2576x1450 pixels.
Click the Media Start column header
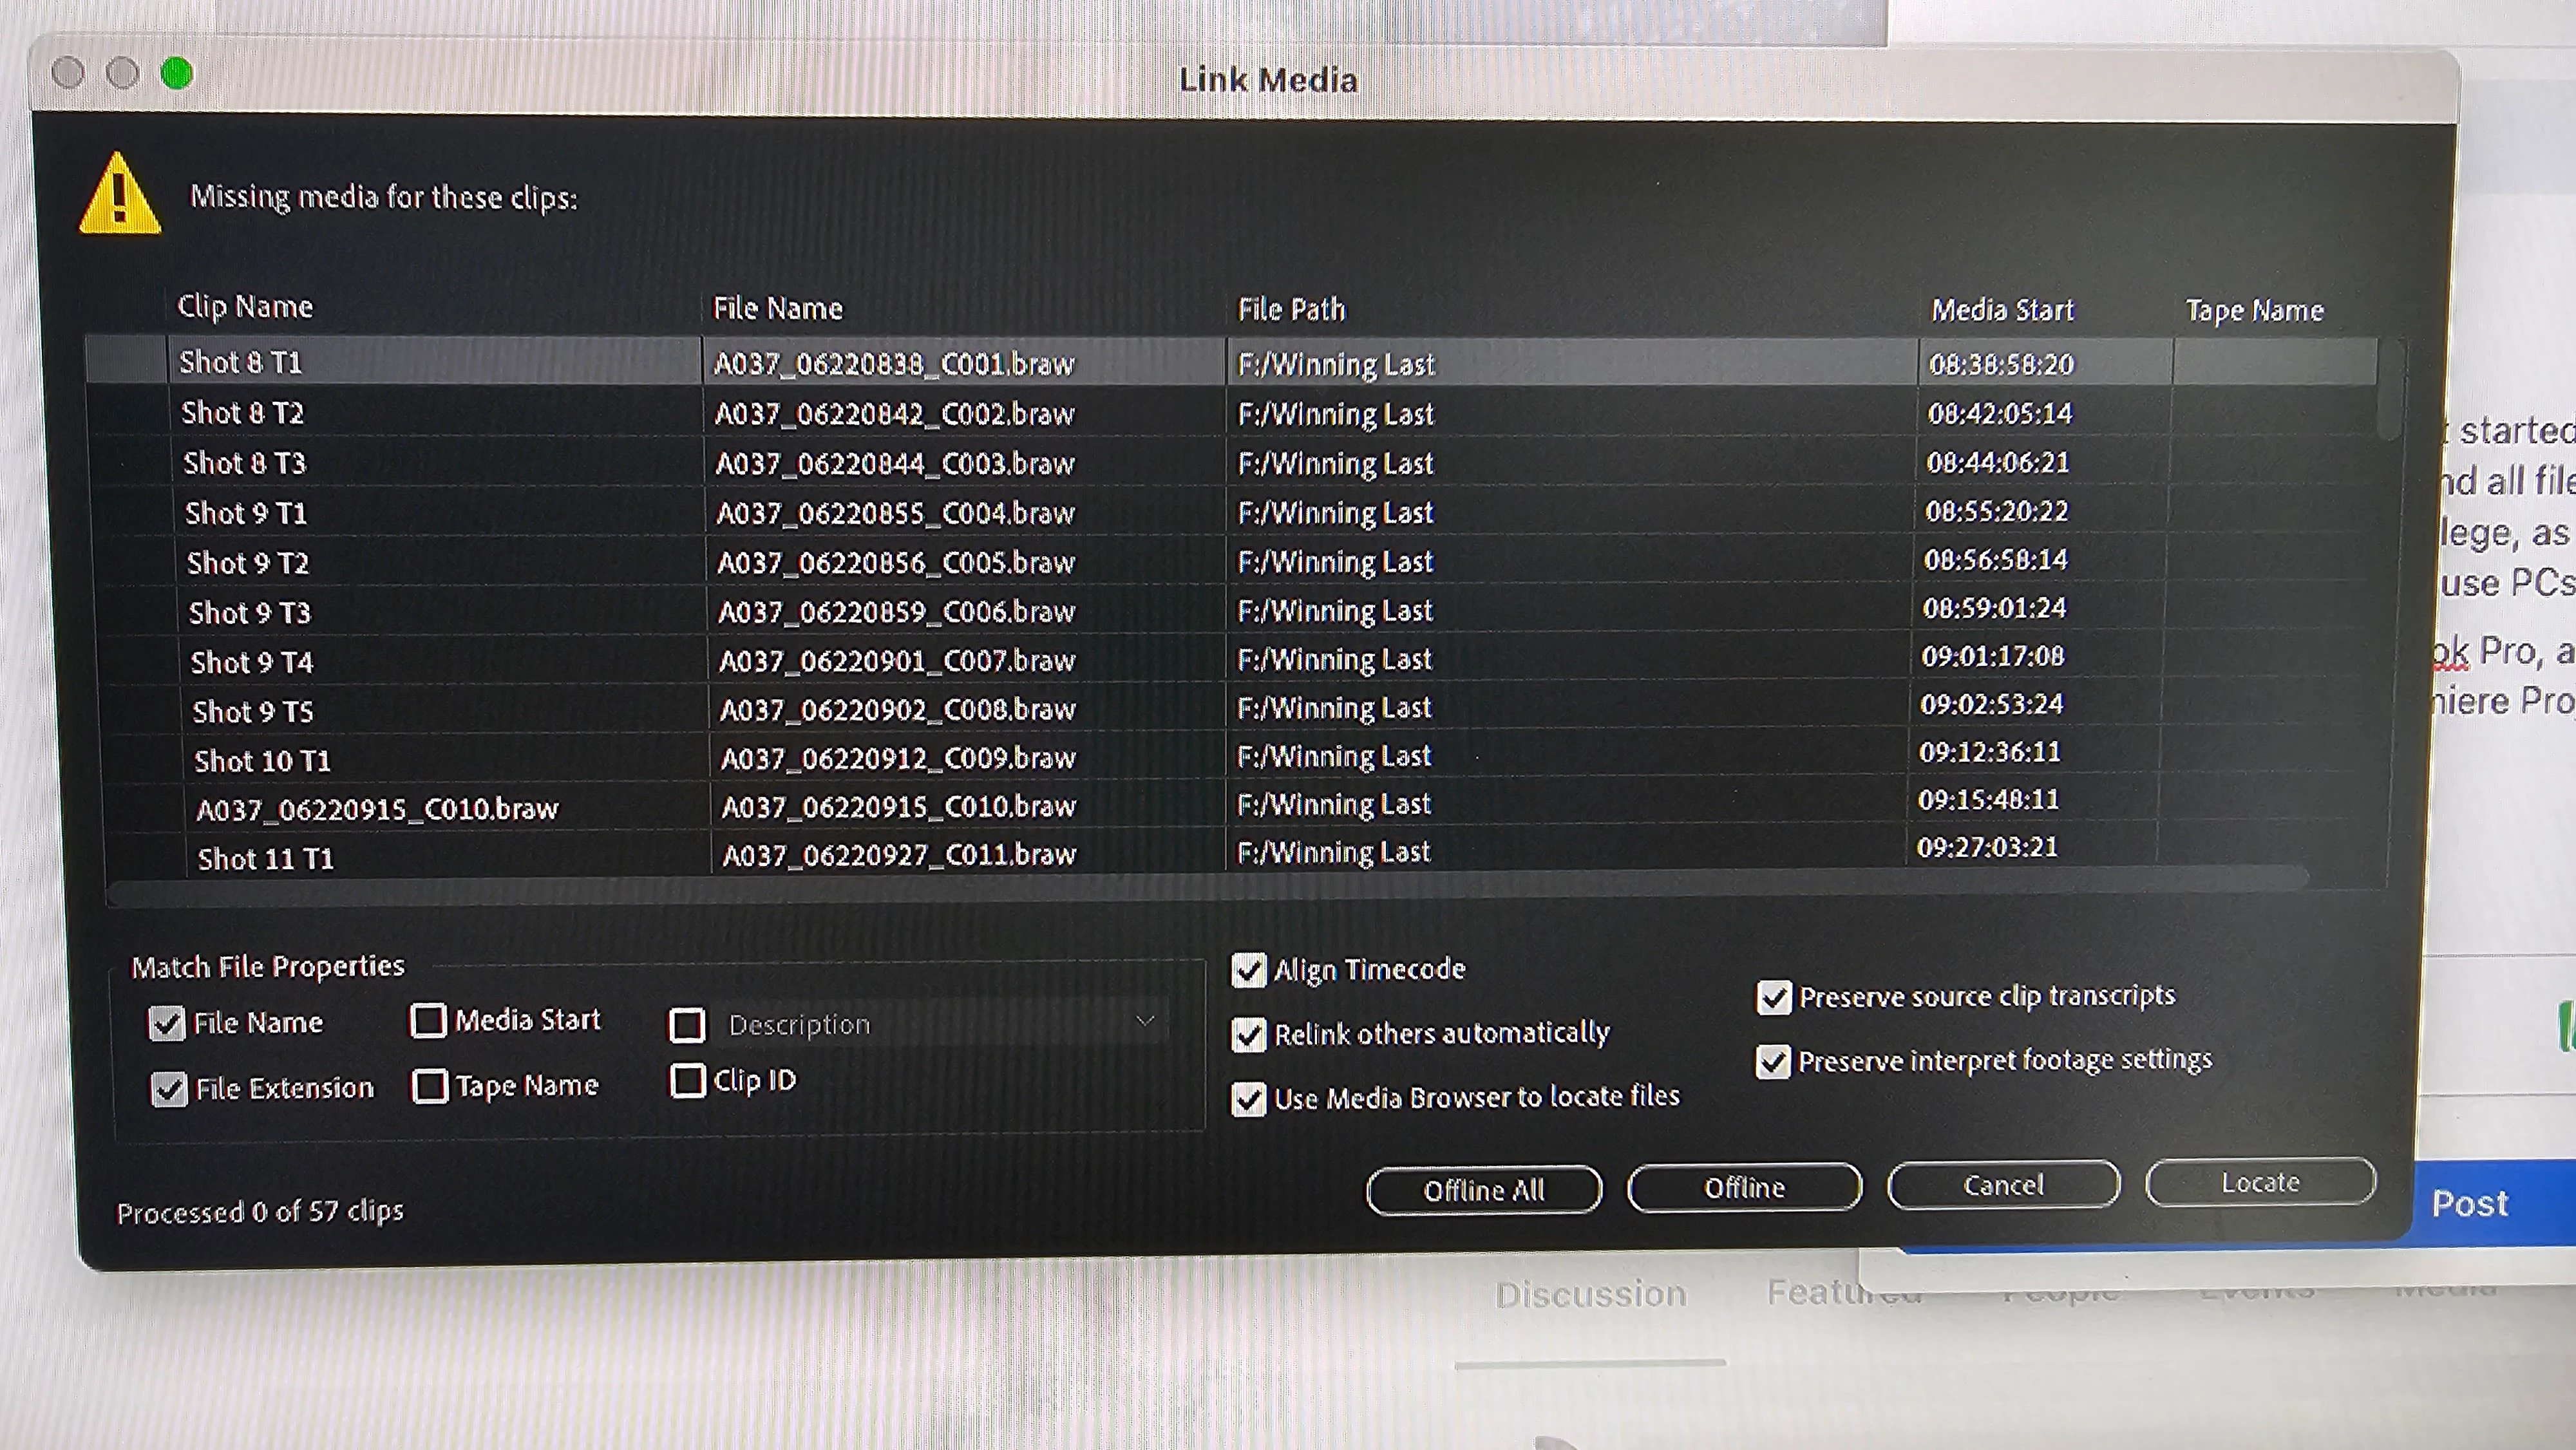[2002, 310]
